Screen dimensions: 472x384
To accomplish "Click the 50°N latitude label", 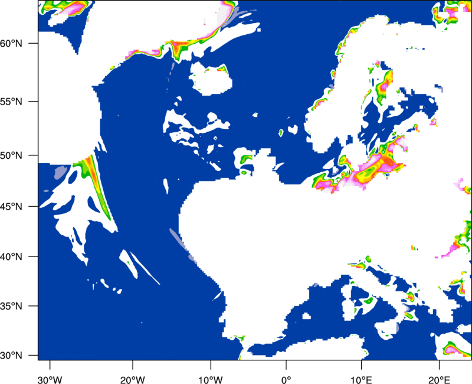I will tap(11, 155).
